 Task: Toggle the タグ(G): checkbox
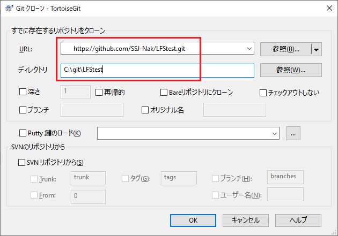point(125,178)
